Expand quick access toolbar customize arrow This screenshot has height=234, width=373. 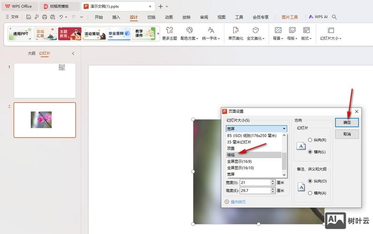coord(81,17)
